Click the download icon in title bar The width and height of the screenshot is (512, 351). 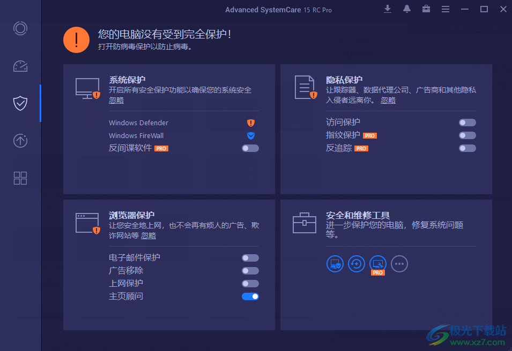click(387, 9)
